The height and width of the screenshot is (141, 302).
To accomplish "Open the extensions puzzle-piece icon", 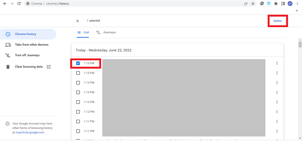I will pos(276,4).
